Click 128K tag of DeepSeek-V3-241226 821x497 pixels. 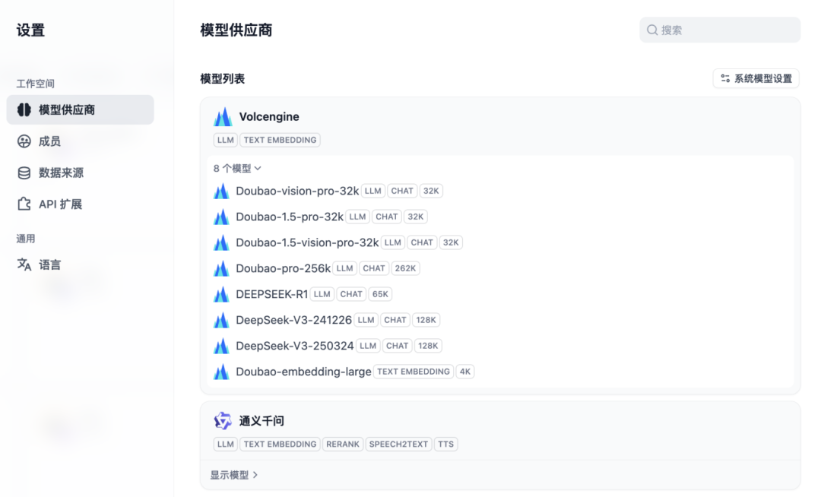pyautogui.click(x=426, y=320)
